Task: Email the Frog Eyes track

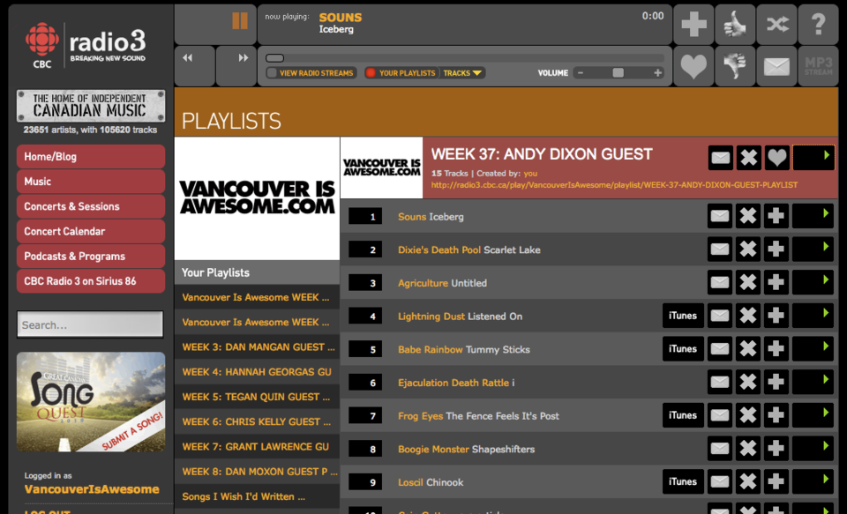Action: tap(720, 415)
